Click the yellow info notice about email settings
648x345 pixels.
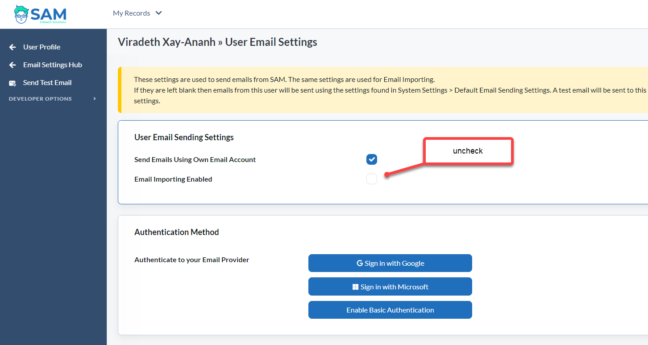[383, 90]
